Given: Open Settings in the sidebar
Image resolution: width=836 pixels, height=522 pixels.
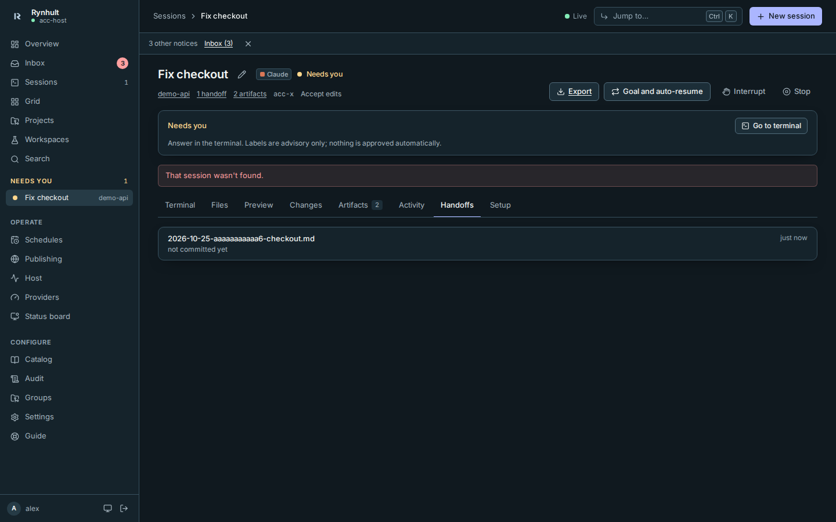Looking at the screenshot, I should (69, 417).
